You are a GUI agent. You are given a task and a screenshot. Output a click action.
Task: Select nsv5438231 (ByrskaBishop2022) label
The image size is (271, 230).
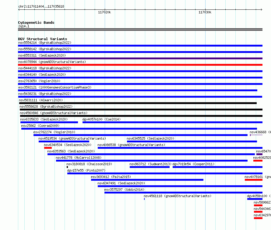coord(45,94)
